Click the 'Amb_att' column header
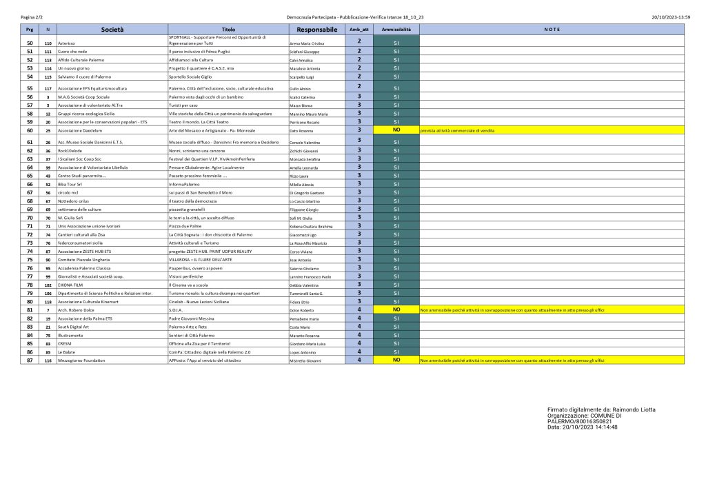This screenshot has width=706, height=499. 359,30
